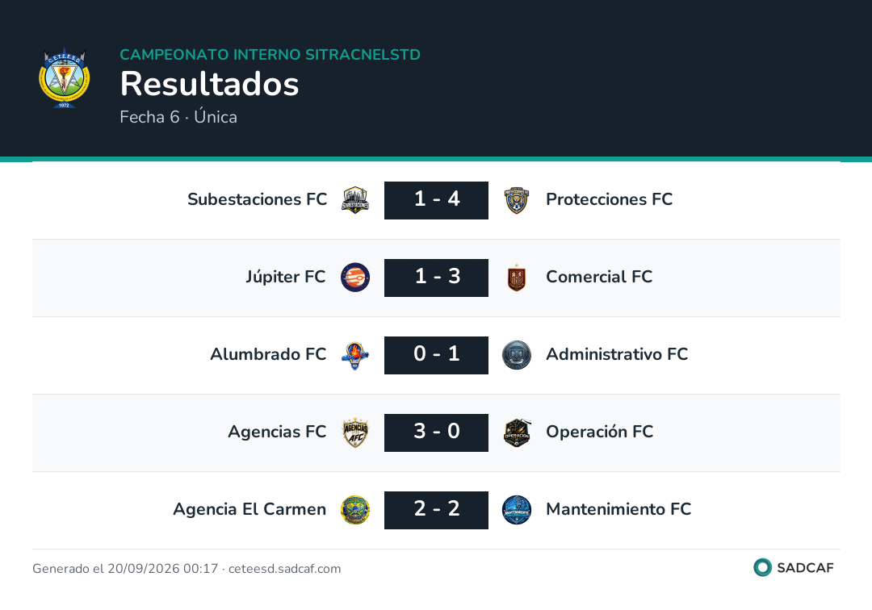Click the Protecciones FC lion badge
The image size is (872, 610).
[x=517, y=200]
